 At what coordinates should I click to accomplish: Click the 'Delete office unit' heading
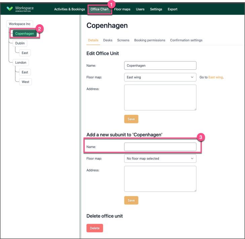tap(105, 216)
